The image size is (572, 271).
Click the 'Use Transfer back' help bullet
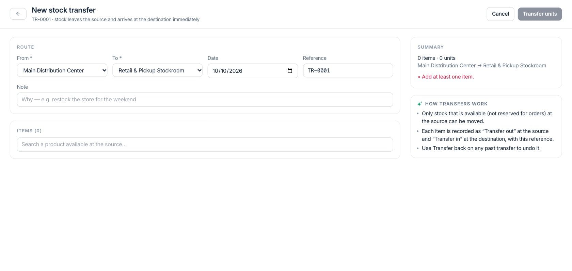(481, 148)
